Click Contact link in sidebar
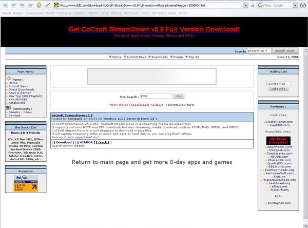Screen dimensions: 308x228 14,116
